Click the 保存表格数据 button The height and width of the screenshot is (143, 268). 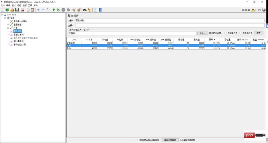[170, 140]
